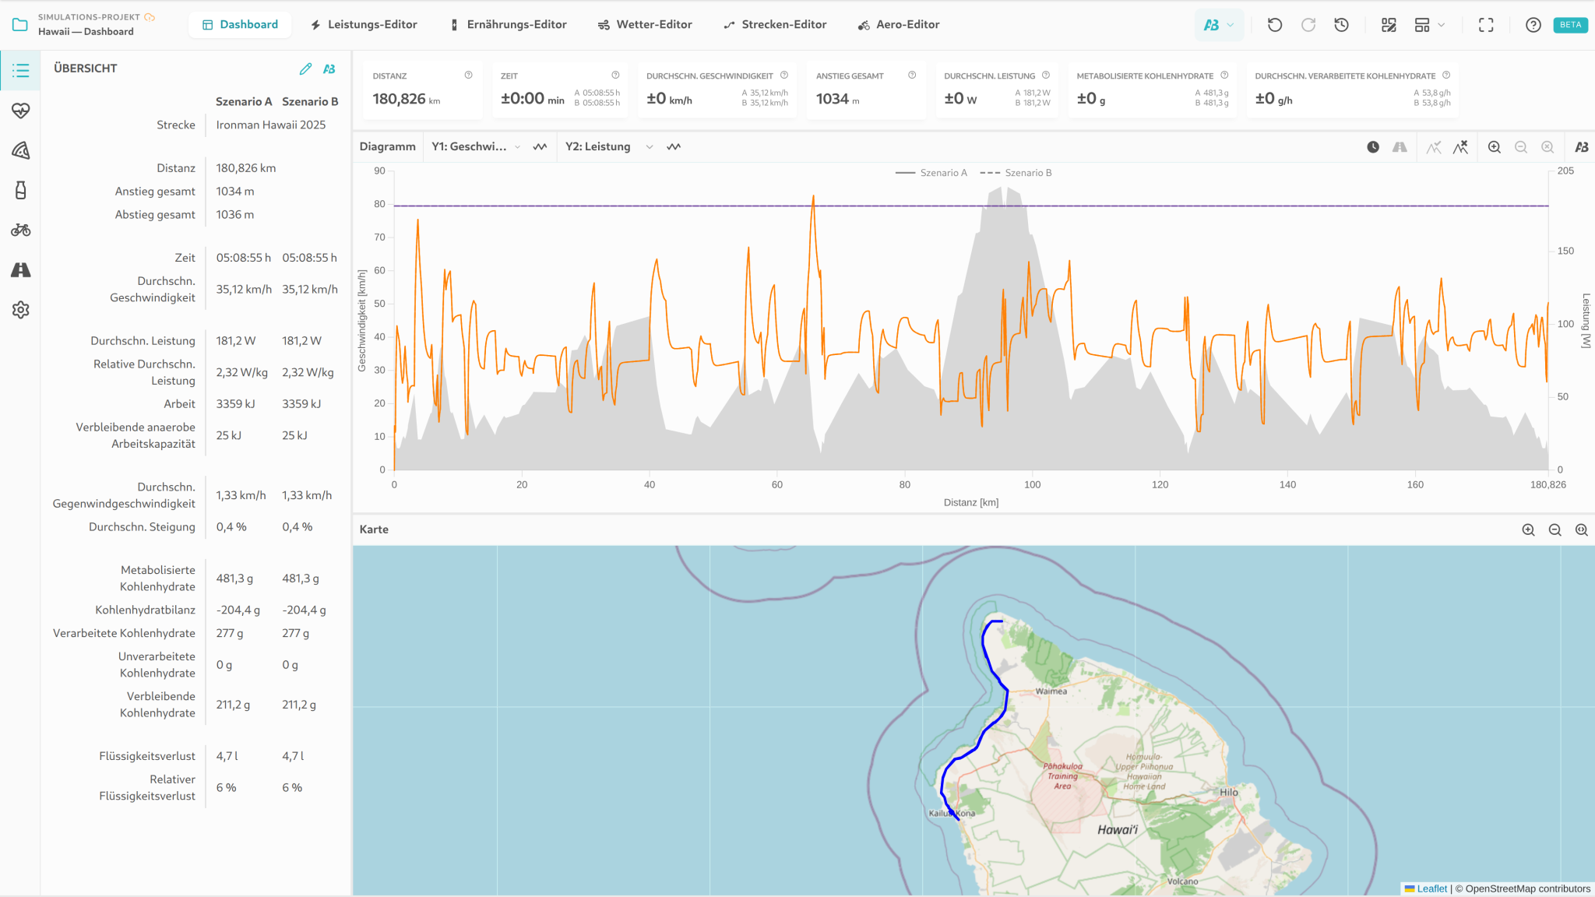Select the overview list icon in sidebar
Image resolution: width=1595 pixels, height=897 pixels.
point(20,71)
